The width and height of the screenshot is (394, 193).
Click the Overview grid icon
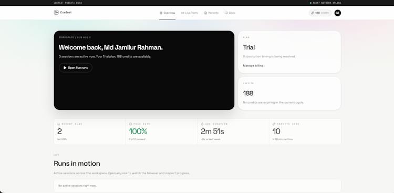(161, 13)
